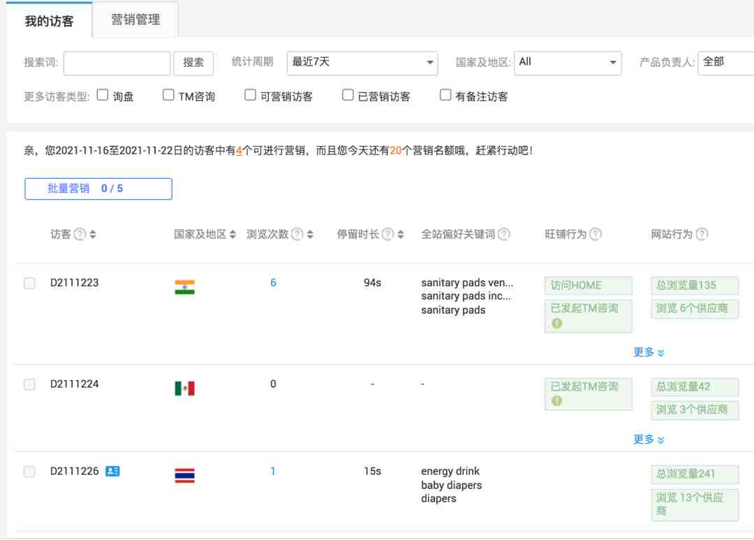This screenshot has width=754, height=540.
Task: Open view count 1 for D2111226
Action: pos(273,471)
